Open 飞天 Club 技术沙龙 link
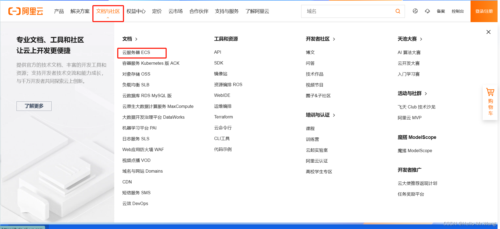Screen dimensions: 500x229 pyautogui.click(x=416, y=107)
